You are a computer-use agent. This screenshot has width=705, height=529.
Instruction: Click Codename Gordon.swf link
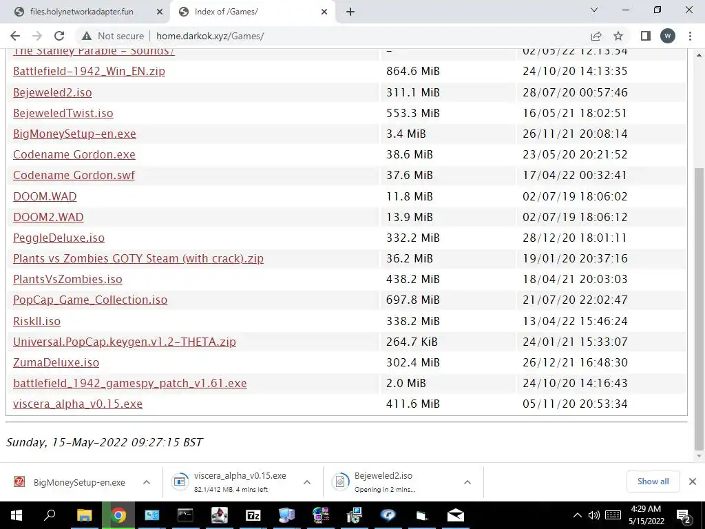(x=74, y=175)
